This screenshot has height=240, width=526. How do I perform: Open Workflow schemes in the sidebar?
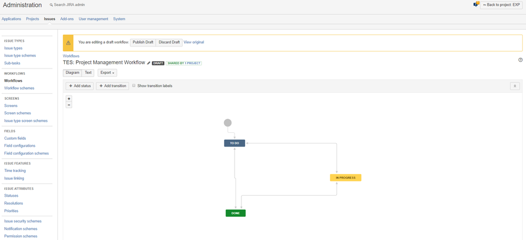(19, 88)
